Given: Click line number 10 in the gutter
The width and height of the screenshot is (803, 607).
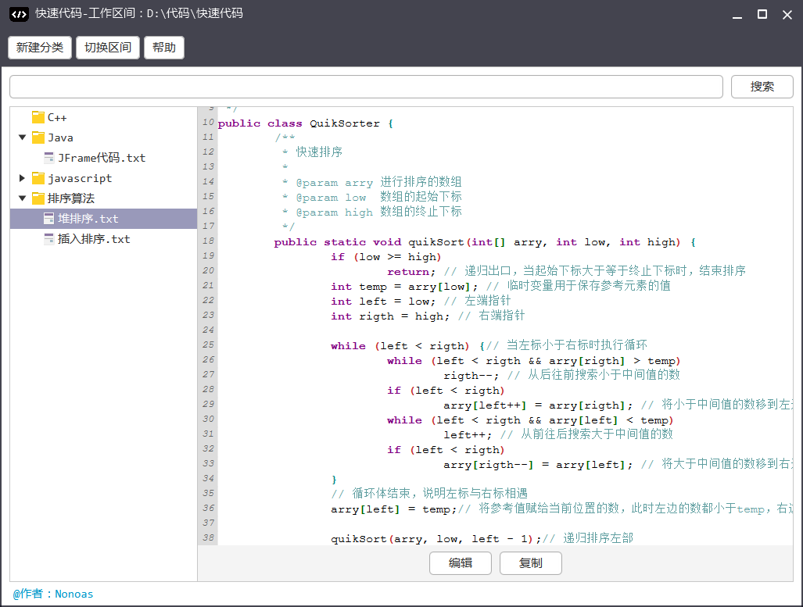Looking at the screenshot, I should (208, 122).
